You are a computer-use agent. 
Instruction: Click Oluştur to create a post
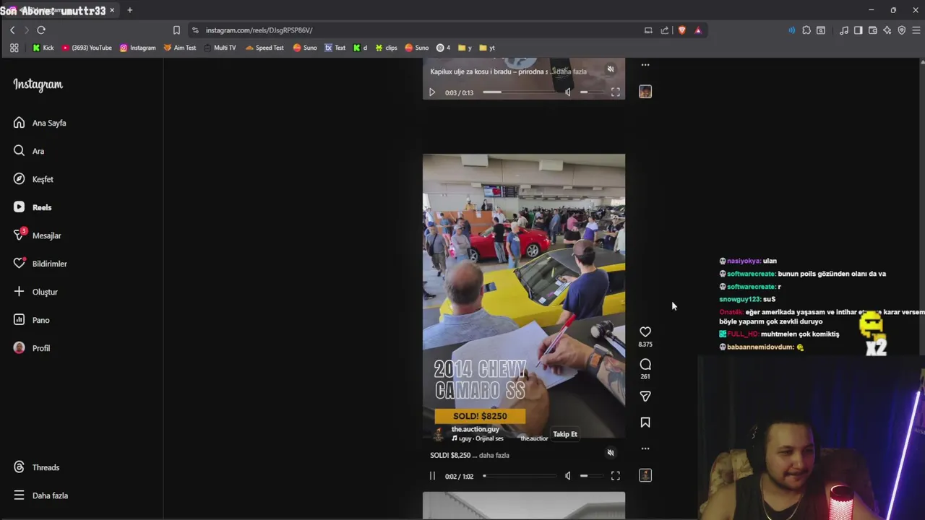[35, 292]
